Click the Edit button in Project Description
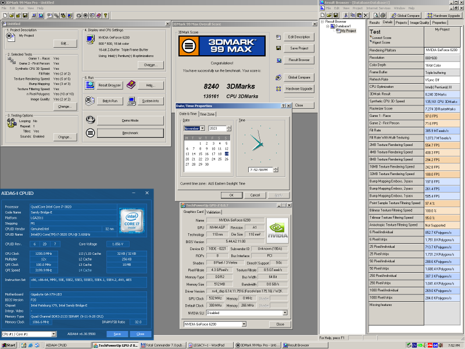 click(x=65, y=43)
